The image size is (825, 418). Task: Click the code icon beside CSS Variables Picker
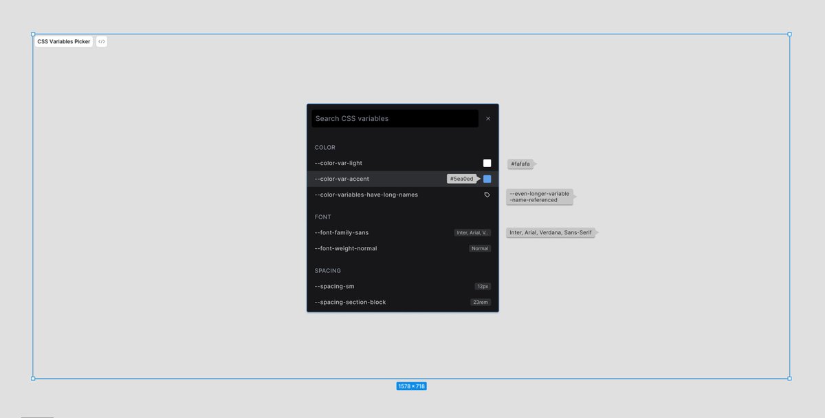tap(102, 42)
